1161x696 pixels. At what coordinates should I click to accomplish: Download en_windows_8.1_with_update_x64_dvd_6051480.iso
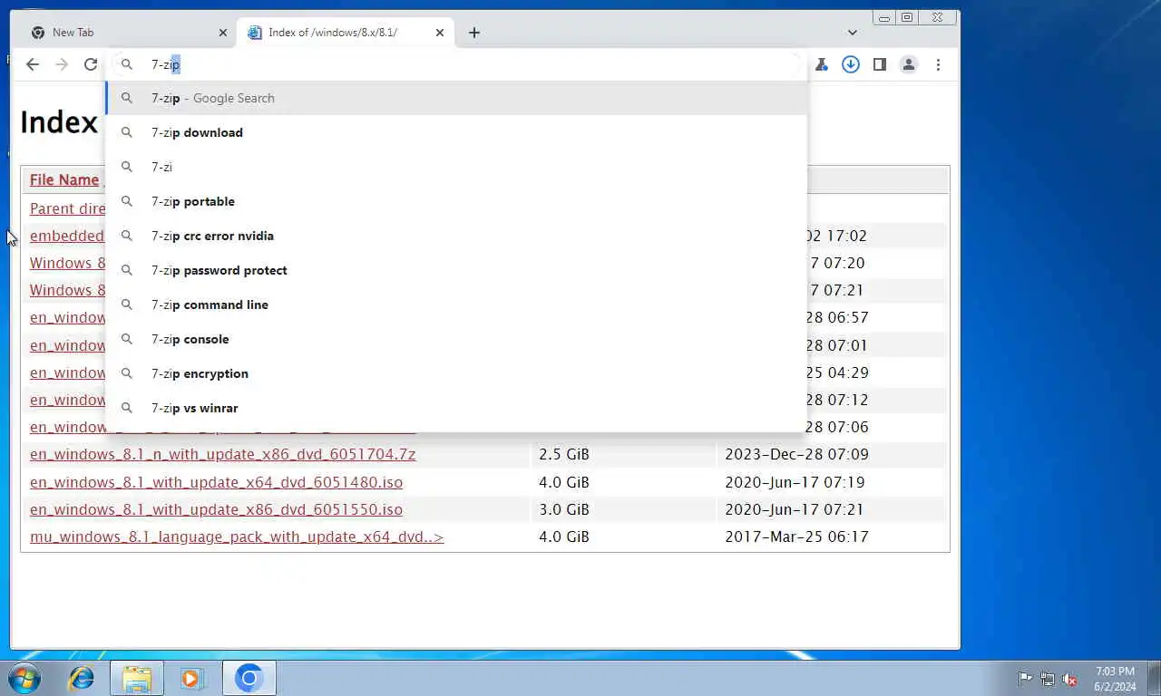(x=216, y=482)
